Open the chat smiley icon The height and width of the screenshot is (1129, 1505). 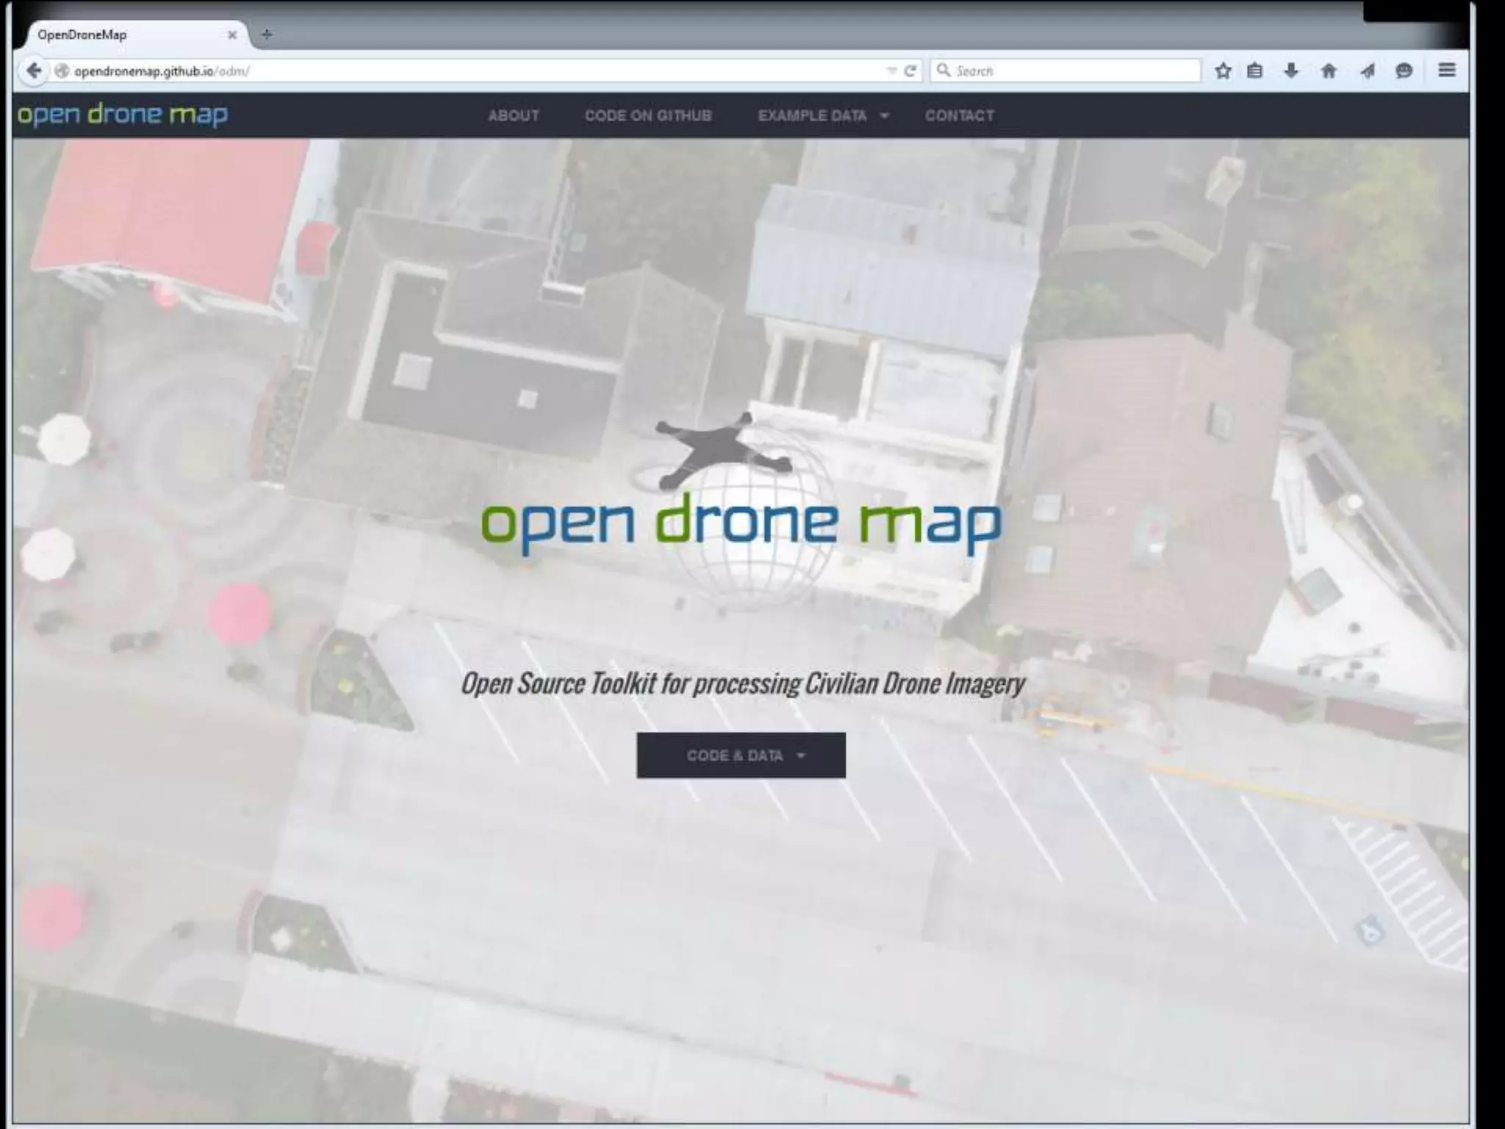[1404, 71]
